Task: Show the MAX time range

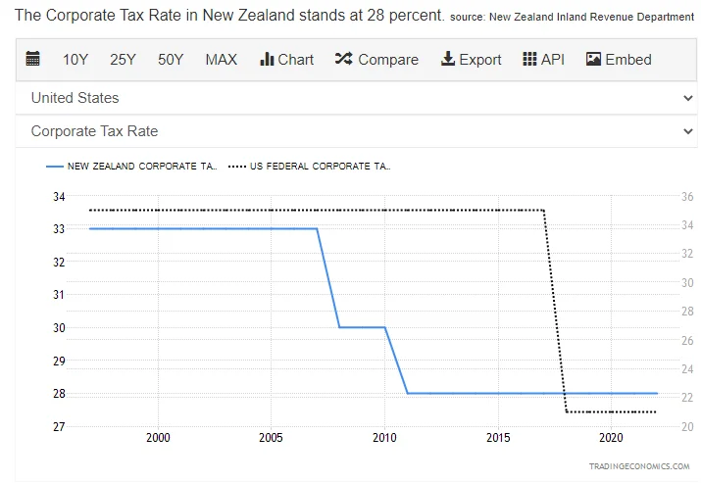Action: click(221, 59)
